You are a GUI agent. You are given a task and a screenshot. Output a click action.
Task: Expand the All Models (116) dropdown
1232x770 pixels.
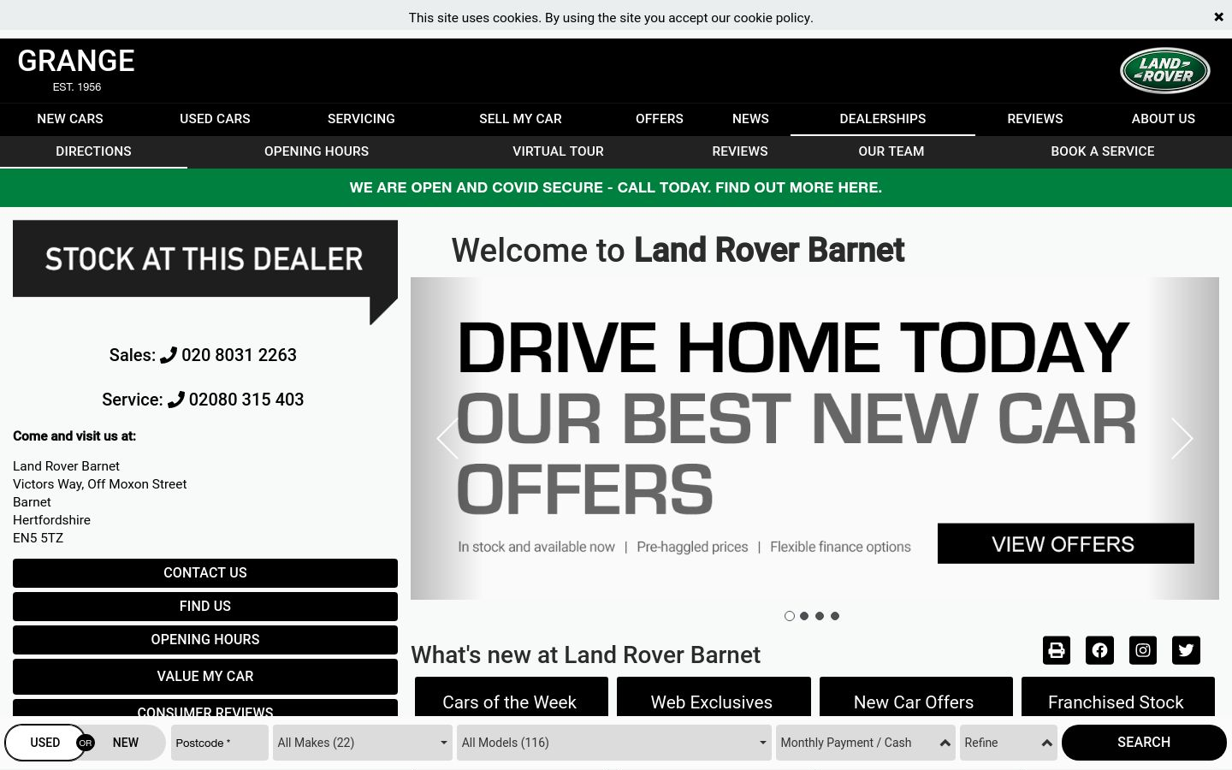point(614,743)
